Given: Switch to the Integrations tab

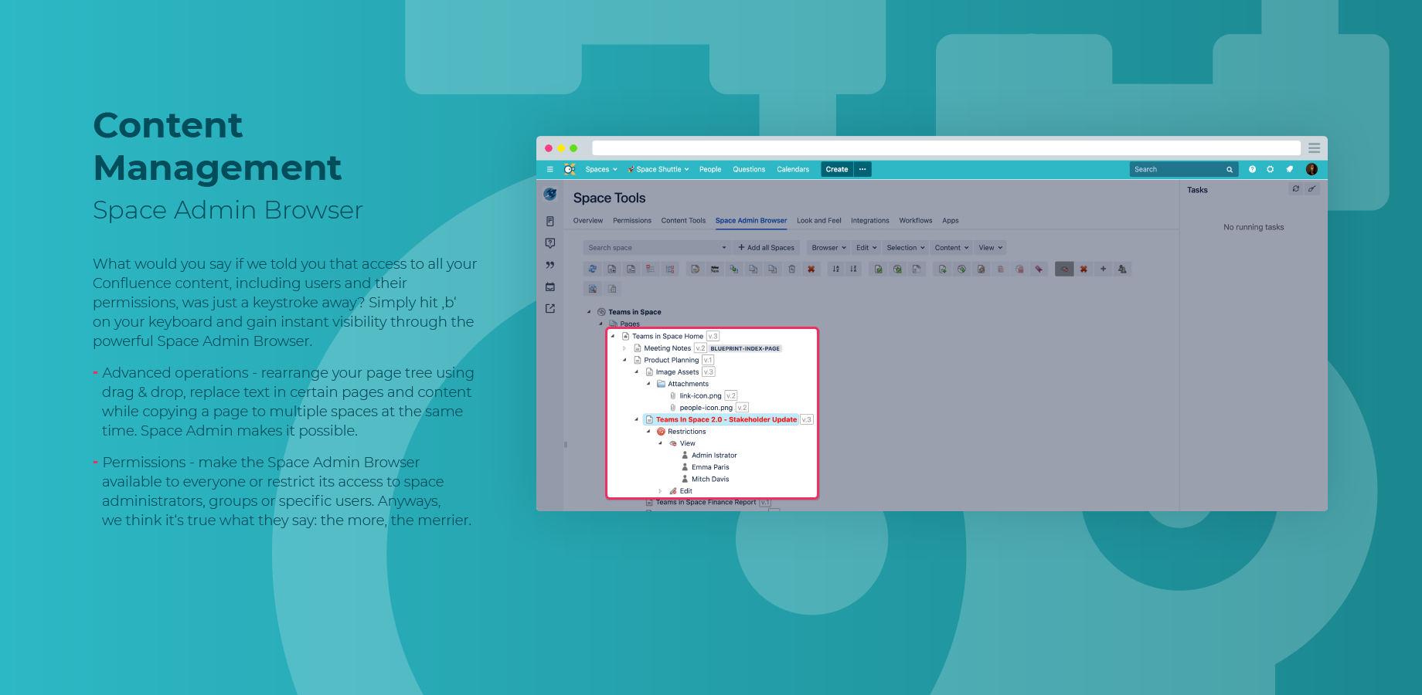Looking at the screenshot, I should (x=870, y=221).
